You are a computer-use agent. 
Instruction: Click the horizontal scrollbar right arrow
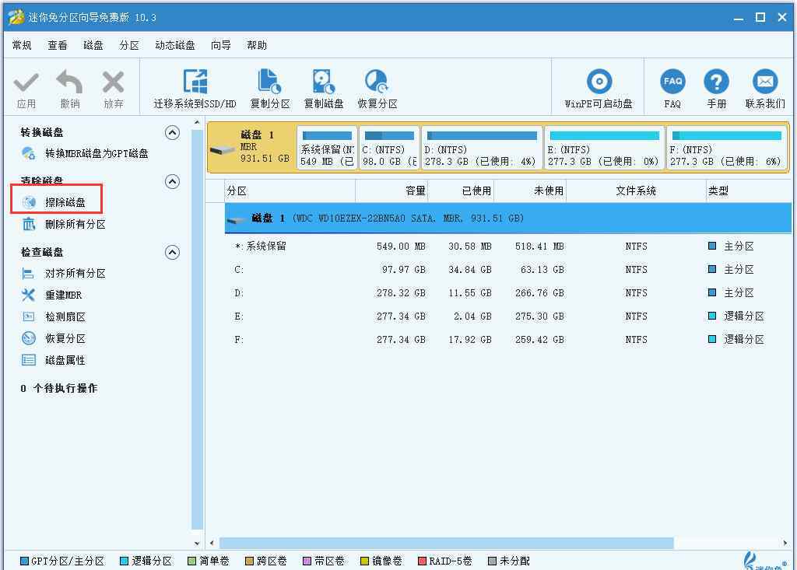coord(785,543)
